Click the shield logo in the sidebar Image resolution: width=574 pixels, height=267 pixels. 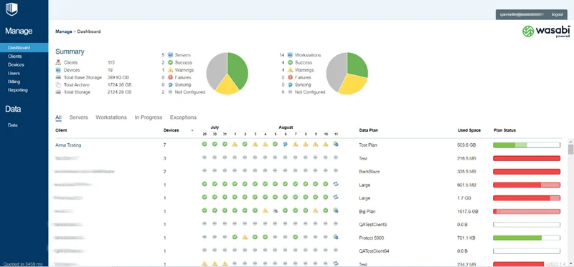(x=11, y=9)
